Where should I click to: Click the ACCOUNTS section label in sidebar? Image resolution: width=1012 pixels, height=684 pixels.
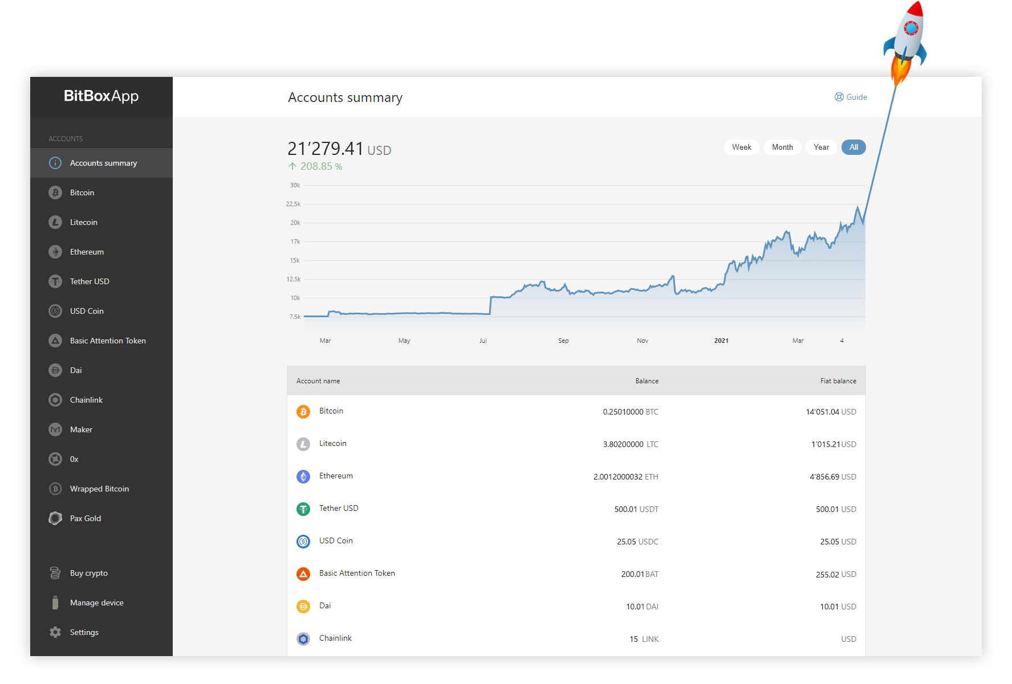click(66, 139)
